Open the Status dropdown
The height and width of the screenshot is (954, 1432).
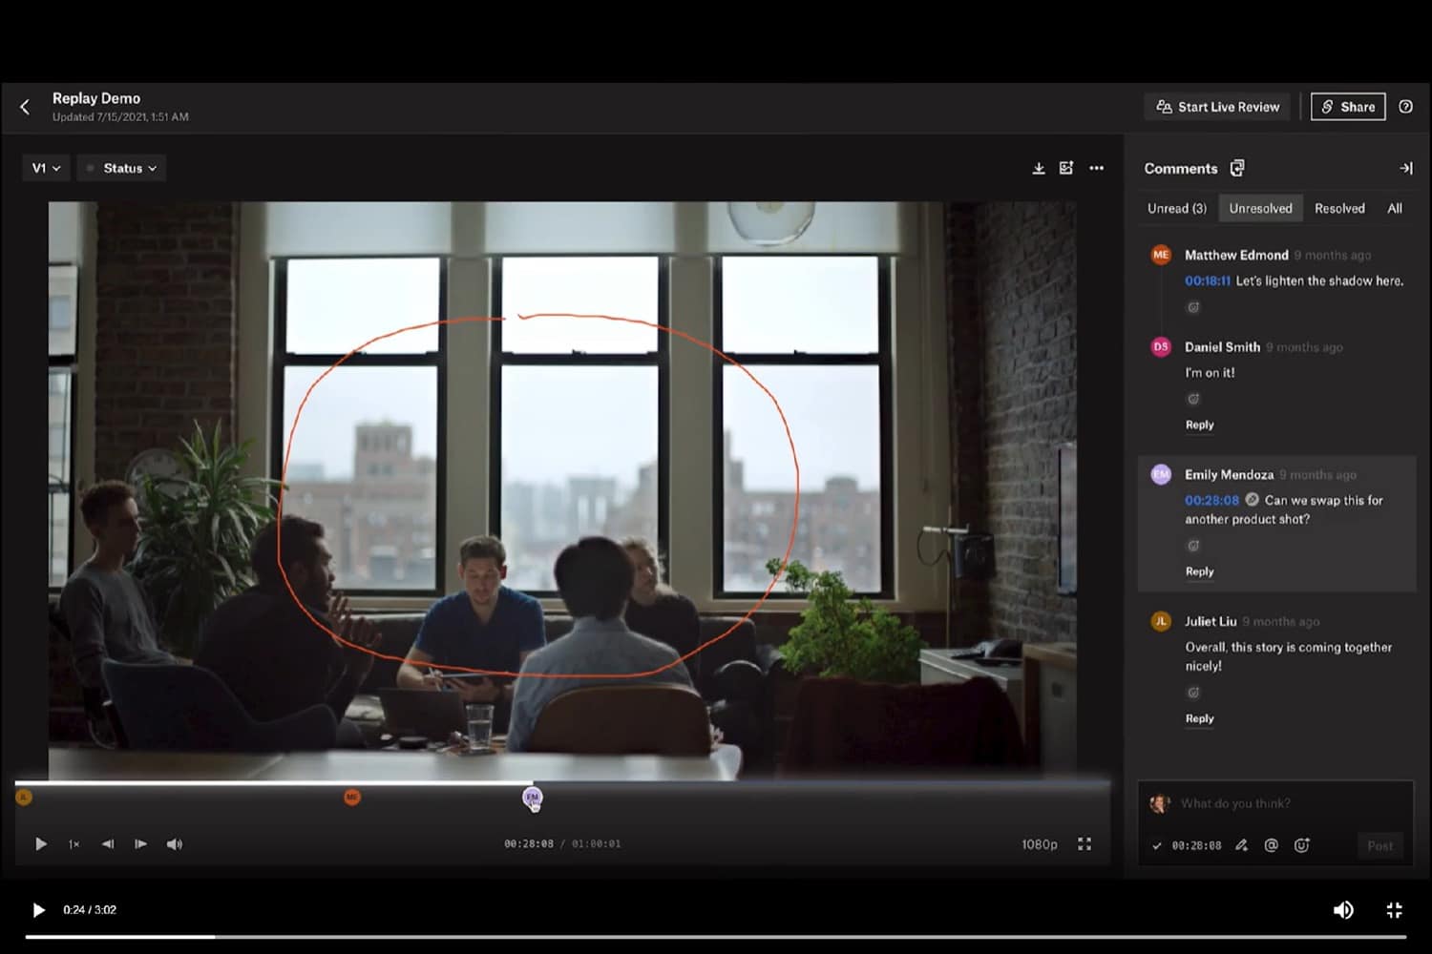[121, 169]
